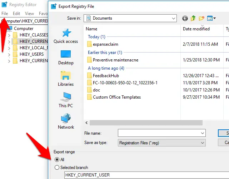Open the File menu
Screen dimensions: 229x179
coord(5,13)
